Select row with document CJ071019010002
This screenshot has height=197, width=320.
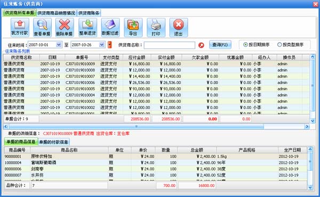[156, 107]
